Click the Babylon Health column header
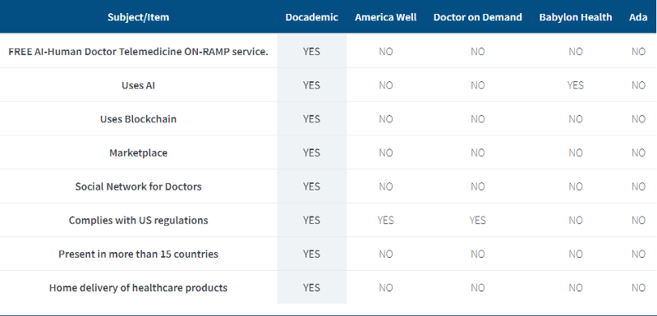 pyautogui.click(x=576, y=17)
